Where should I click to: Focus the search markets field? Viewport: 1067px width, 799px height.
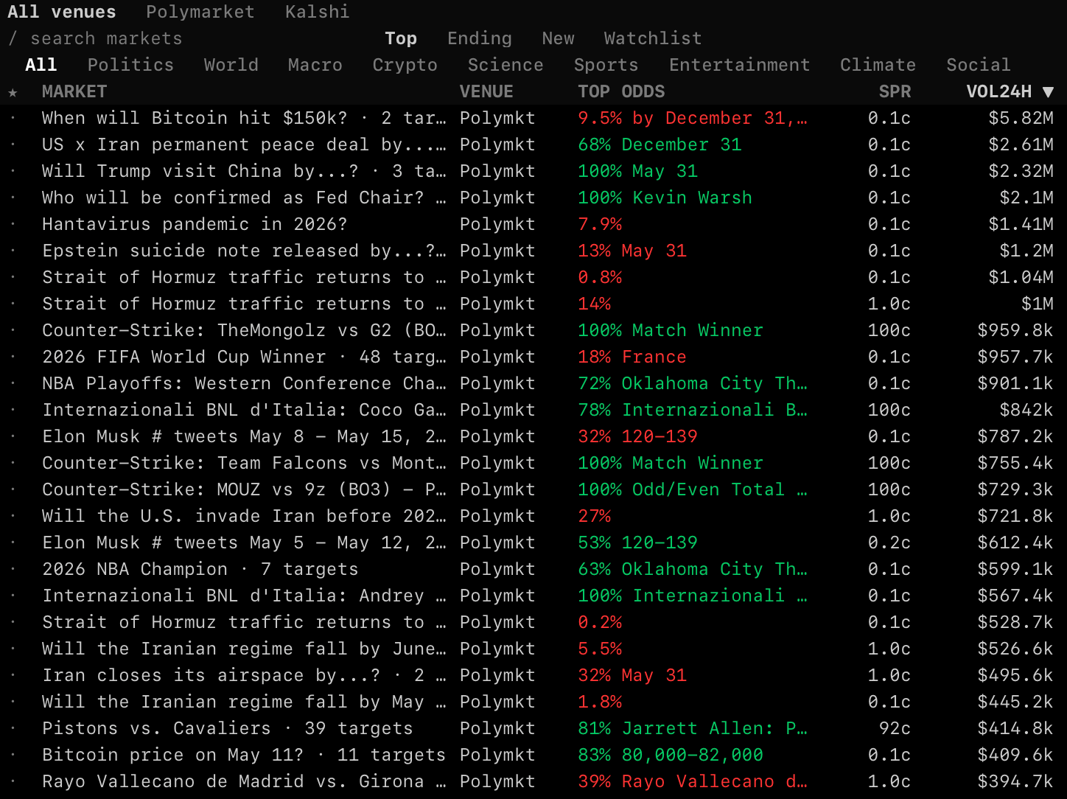(106, 38)
